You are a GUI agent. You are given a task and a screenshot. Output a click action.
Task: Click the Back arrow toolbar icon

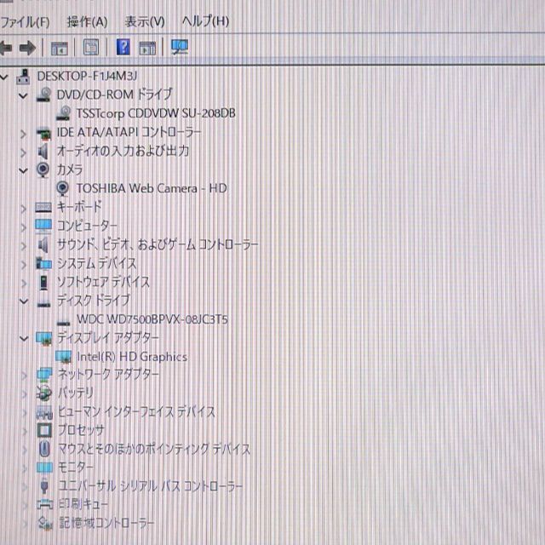pyautogui.click(x=6, y=48)
